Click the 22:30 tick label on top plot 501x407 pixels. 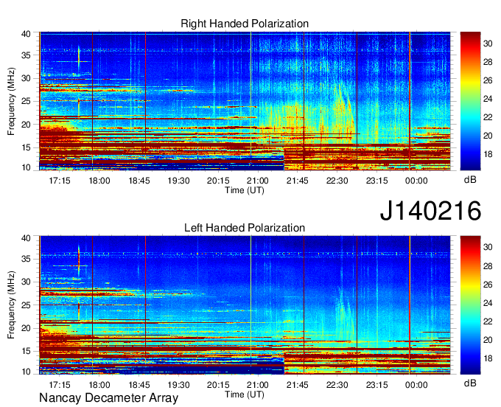[337, 181]
